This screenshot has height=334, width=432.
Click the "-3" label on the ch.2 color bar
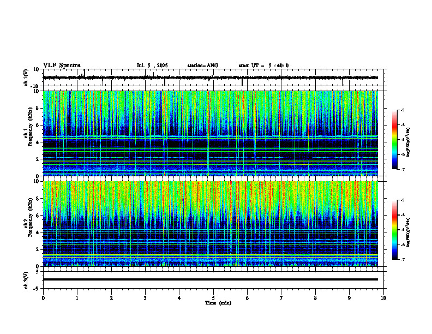click(403, 200)
